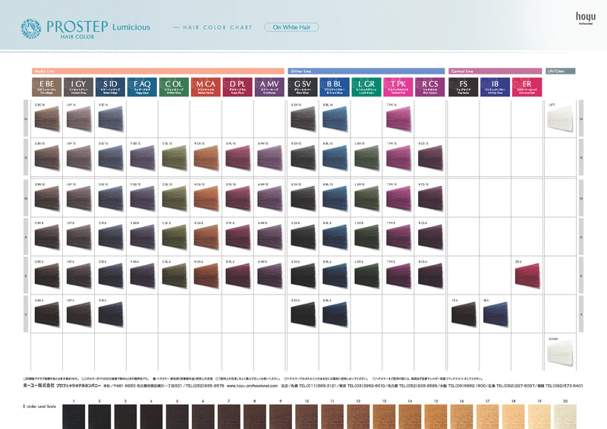Open the Control Line section bar
This screenshot has height=429, width=607.
click(494, 71)
